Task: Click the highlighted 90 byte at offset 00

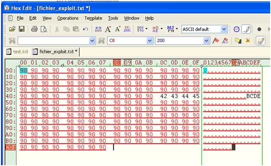Action: 23,70
